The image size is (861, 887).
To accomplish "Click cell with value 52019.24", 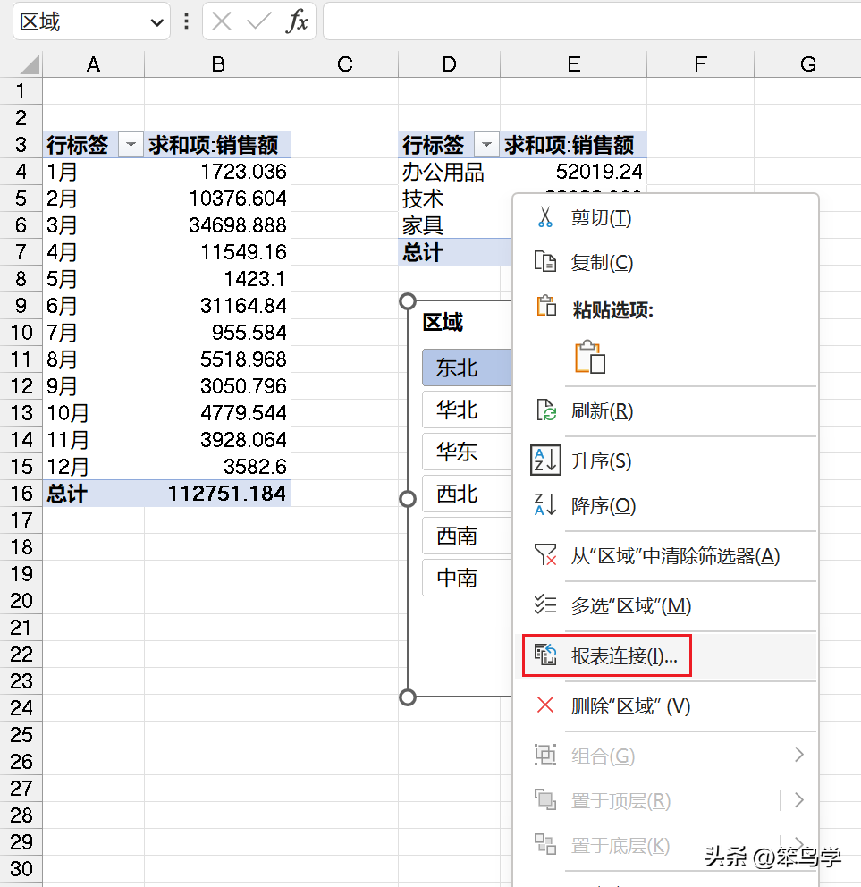I will (574, 172).
